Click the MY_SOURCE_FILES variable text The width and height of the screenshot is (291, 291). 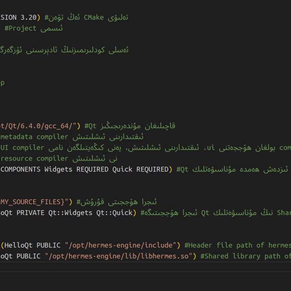pos(32,202)
